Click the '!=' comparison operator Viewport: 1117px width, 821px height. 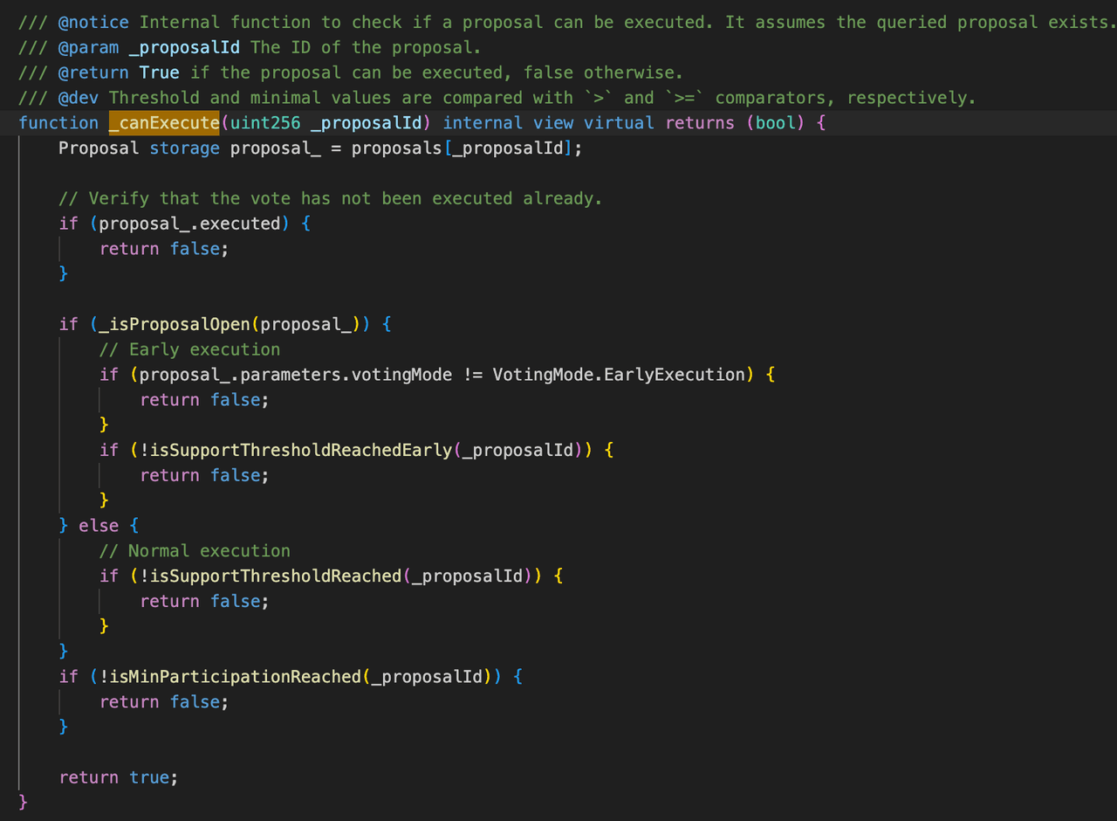472,375
